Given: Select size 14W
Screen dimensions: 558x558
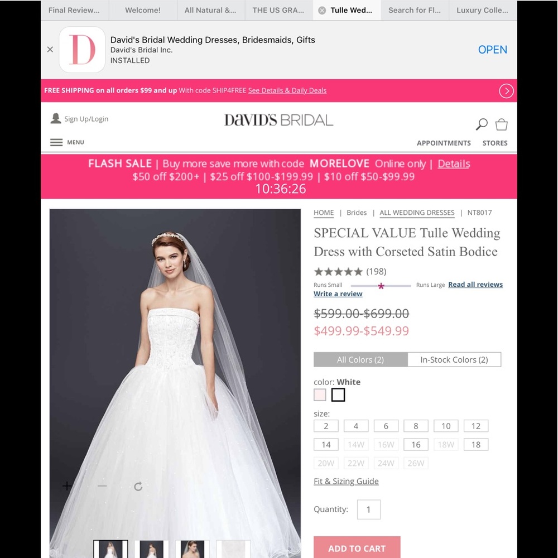Looking at the screenshot, I should (x=356, y=444).
